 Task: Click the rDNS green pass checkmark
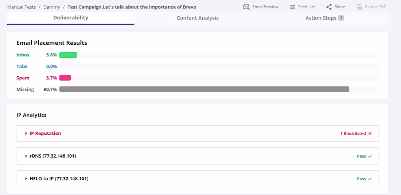(x=370, y=156)
